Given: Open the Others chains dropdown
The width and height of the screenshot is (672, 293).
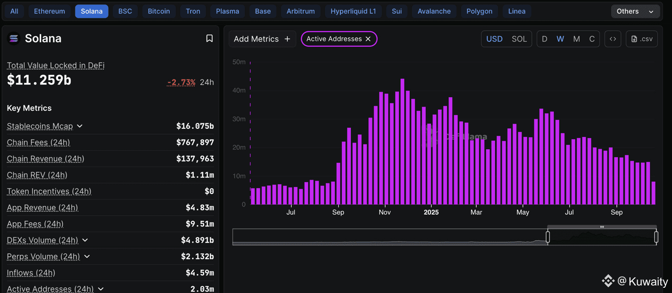Looking at the screenshot, I should (x=634, y=11).
